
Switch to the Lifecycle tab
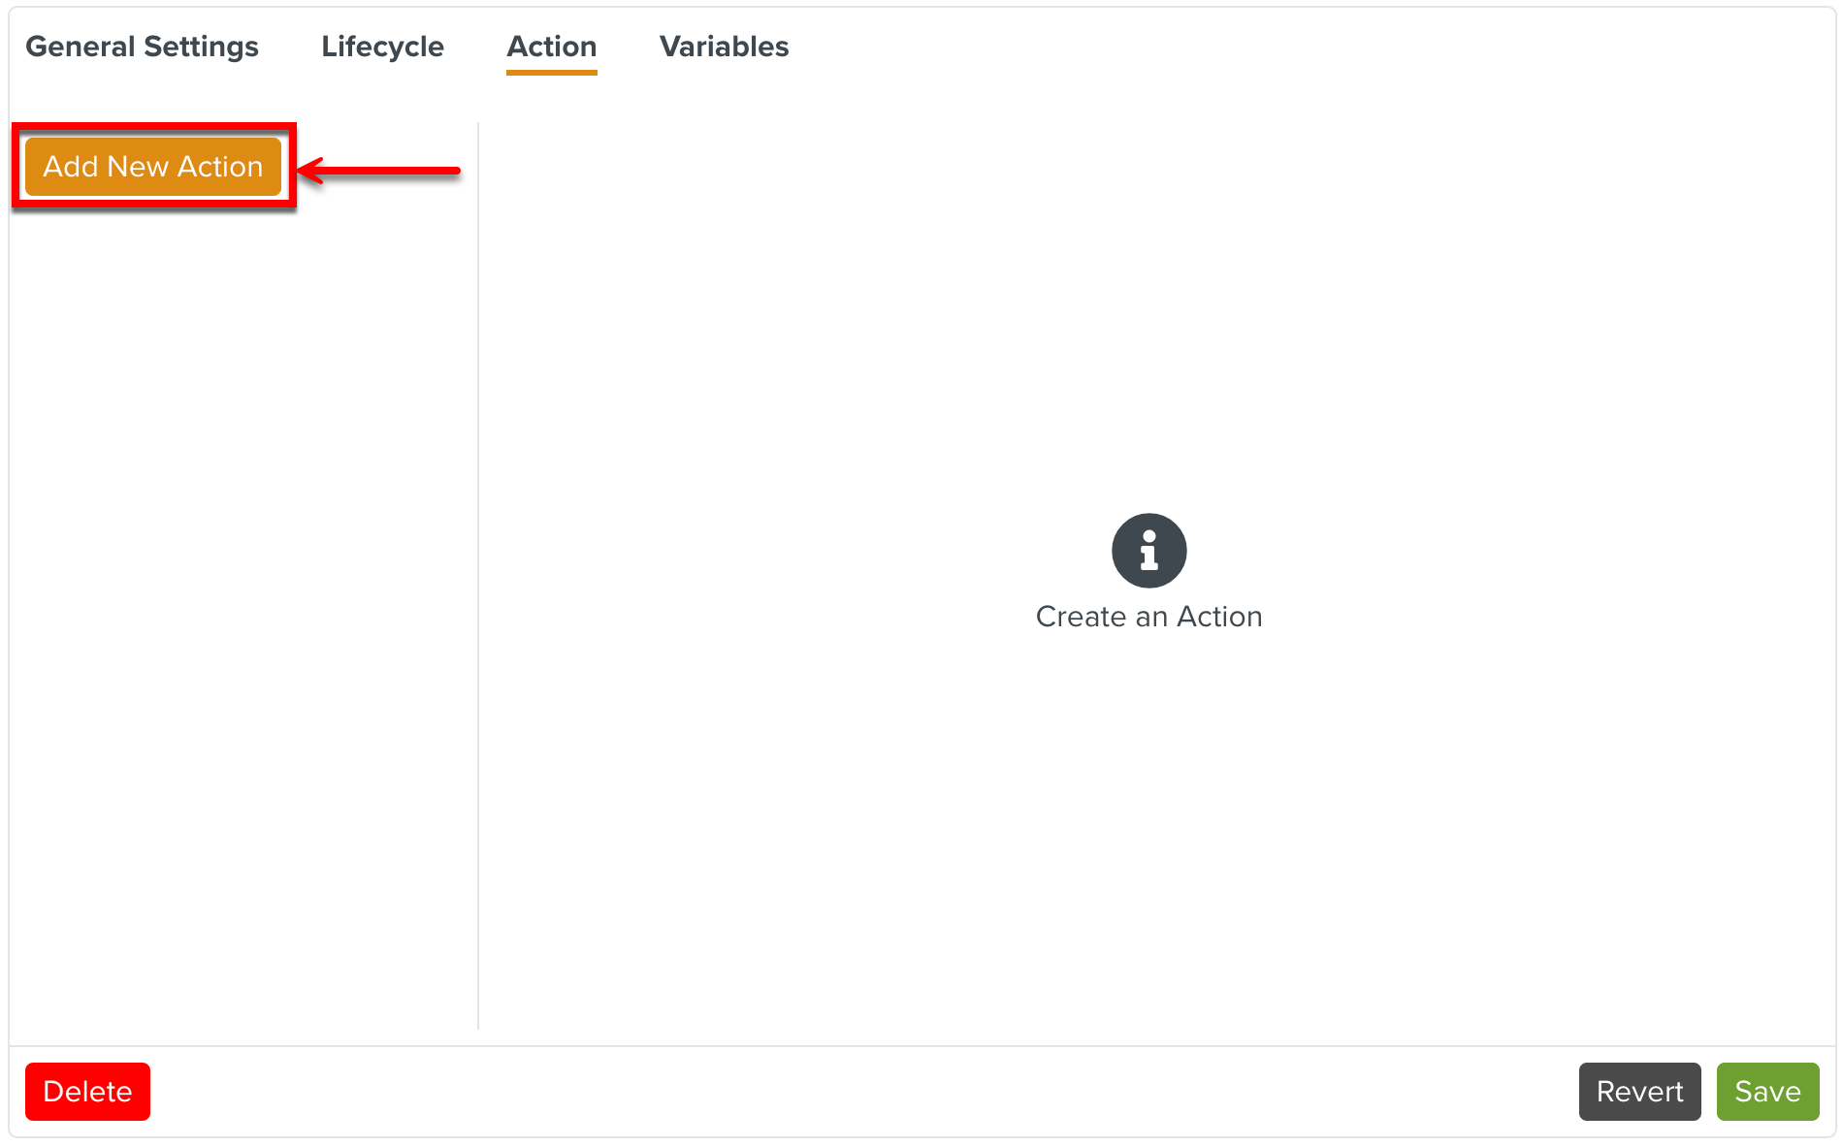pos(382,47)
